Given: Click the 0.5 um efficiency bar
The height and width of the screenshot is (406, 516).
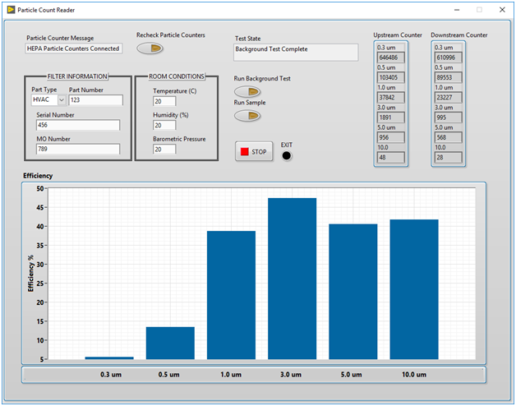Looking at the screenshot, I should pyautogui.click(x=170, y=343).
